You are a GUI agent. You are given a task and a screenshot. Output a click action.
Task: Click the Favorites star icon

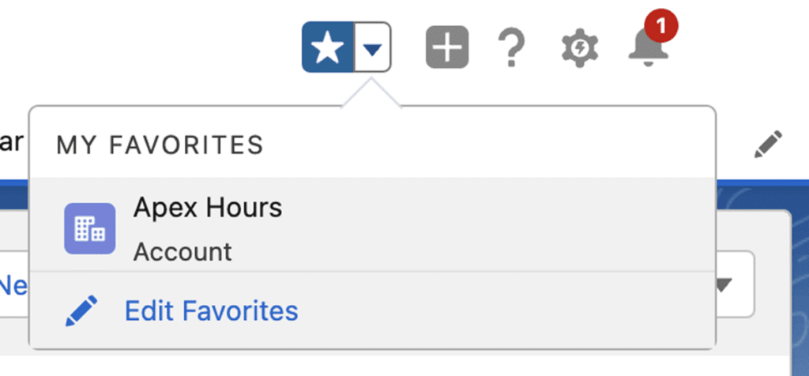point(328,47)
